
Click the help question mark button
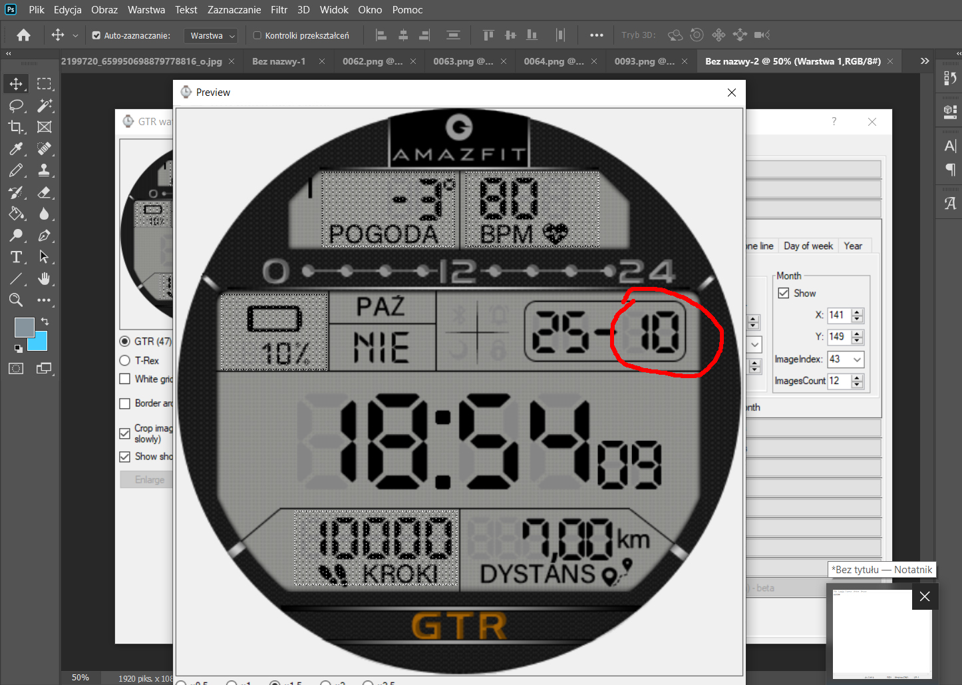click(834, 122)
